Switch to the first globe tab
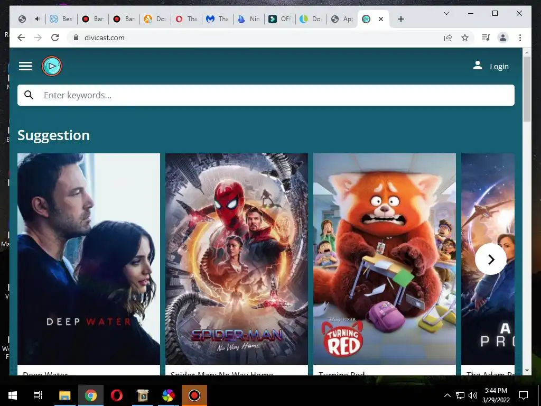 pos(22,19)
